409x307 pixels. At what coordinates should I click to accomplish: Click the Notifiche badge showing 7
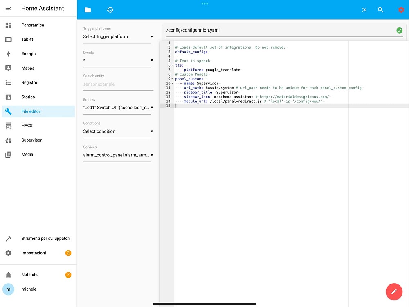point(68,275)
